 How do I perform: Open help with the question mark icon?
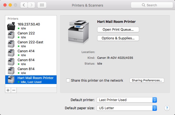pyautogui.click(x=167, y=108)
